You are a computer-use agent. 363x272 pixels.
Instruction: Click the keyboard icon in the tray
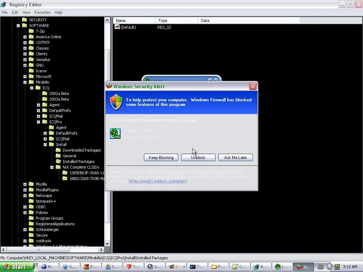coord(320,267)
